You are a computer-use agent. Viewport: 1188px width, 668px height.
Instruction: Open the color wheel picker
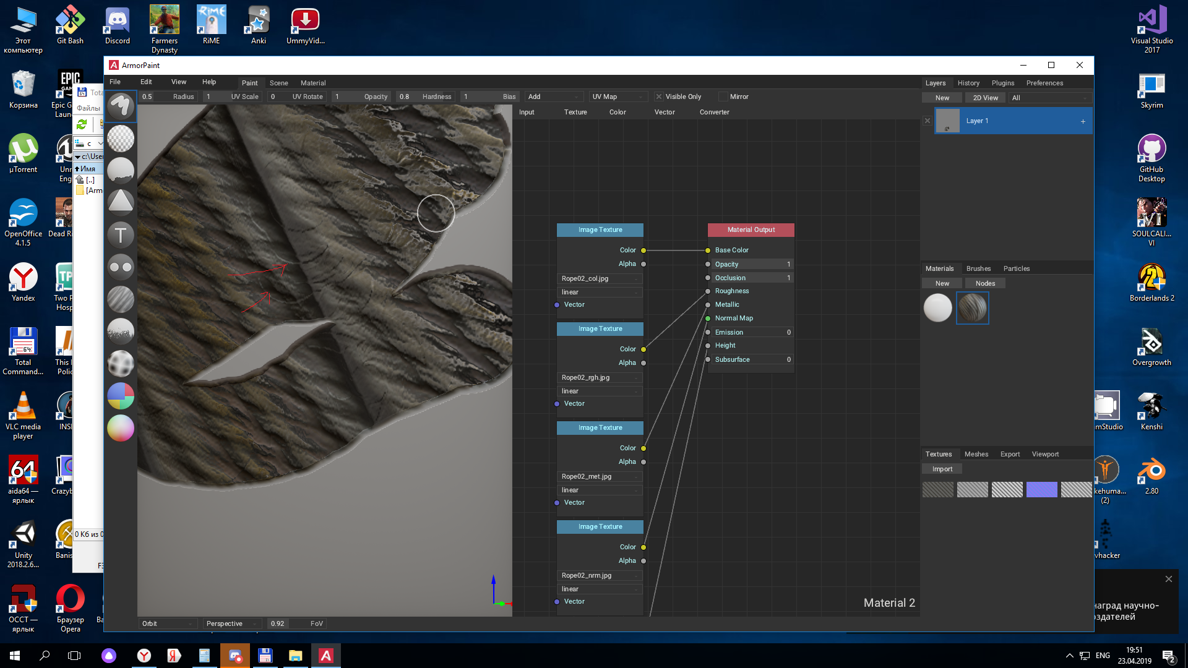click(x=120, y=429)
